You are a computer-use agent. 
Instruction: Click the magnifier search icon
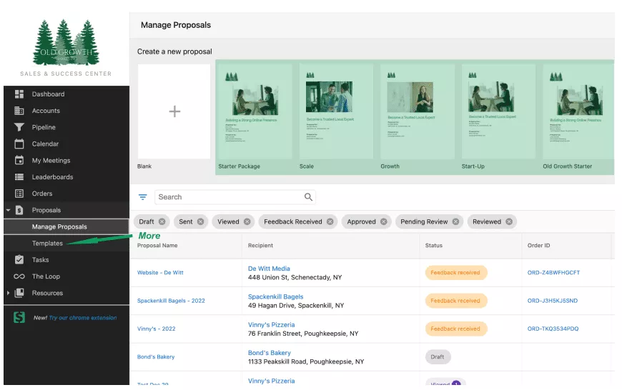[x=308, y=197]
